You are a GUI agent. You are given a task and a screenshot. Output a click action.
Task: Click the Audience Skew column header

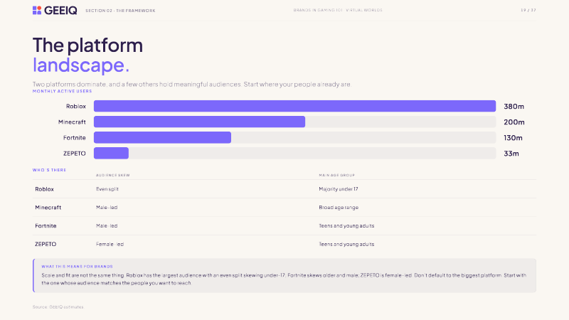[113, 175]
